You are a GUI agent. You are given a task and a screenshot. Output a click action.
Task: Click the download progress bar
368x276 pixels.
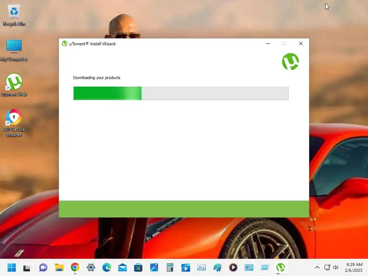coord(181,93)
